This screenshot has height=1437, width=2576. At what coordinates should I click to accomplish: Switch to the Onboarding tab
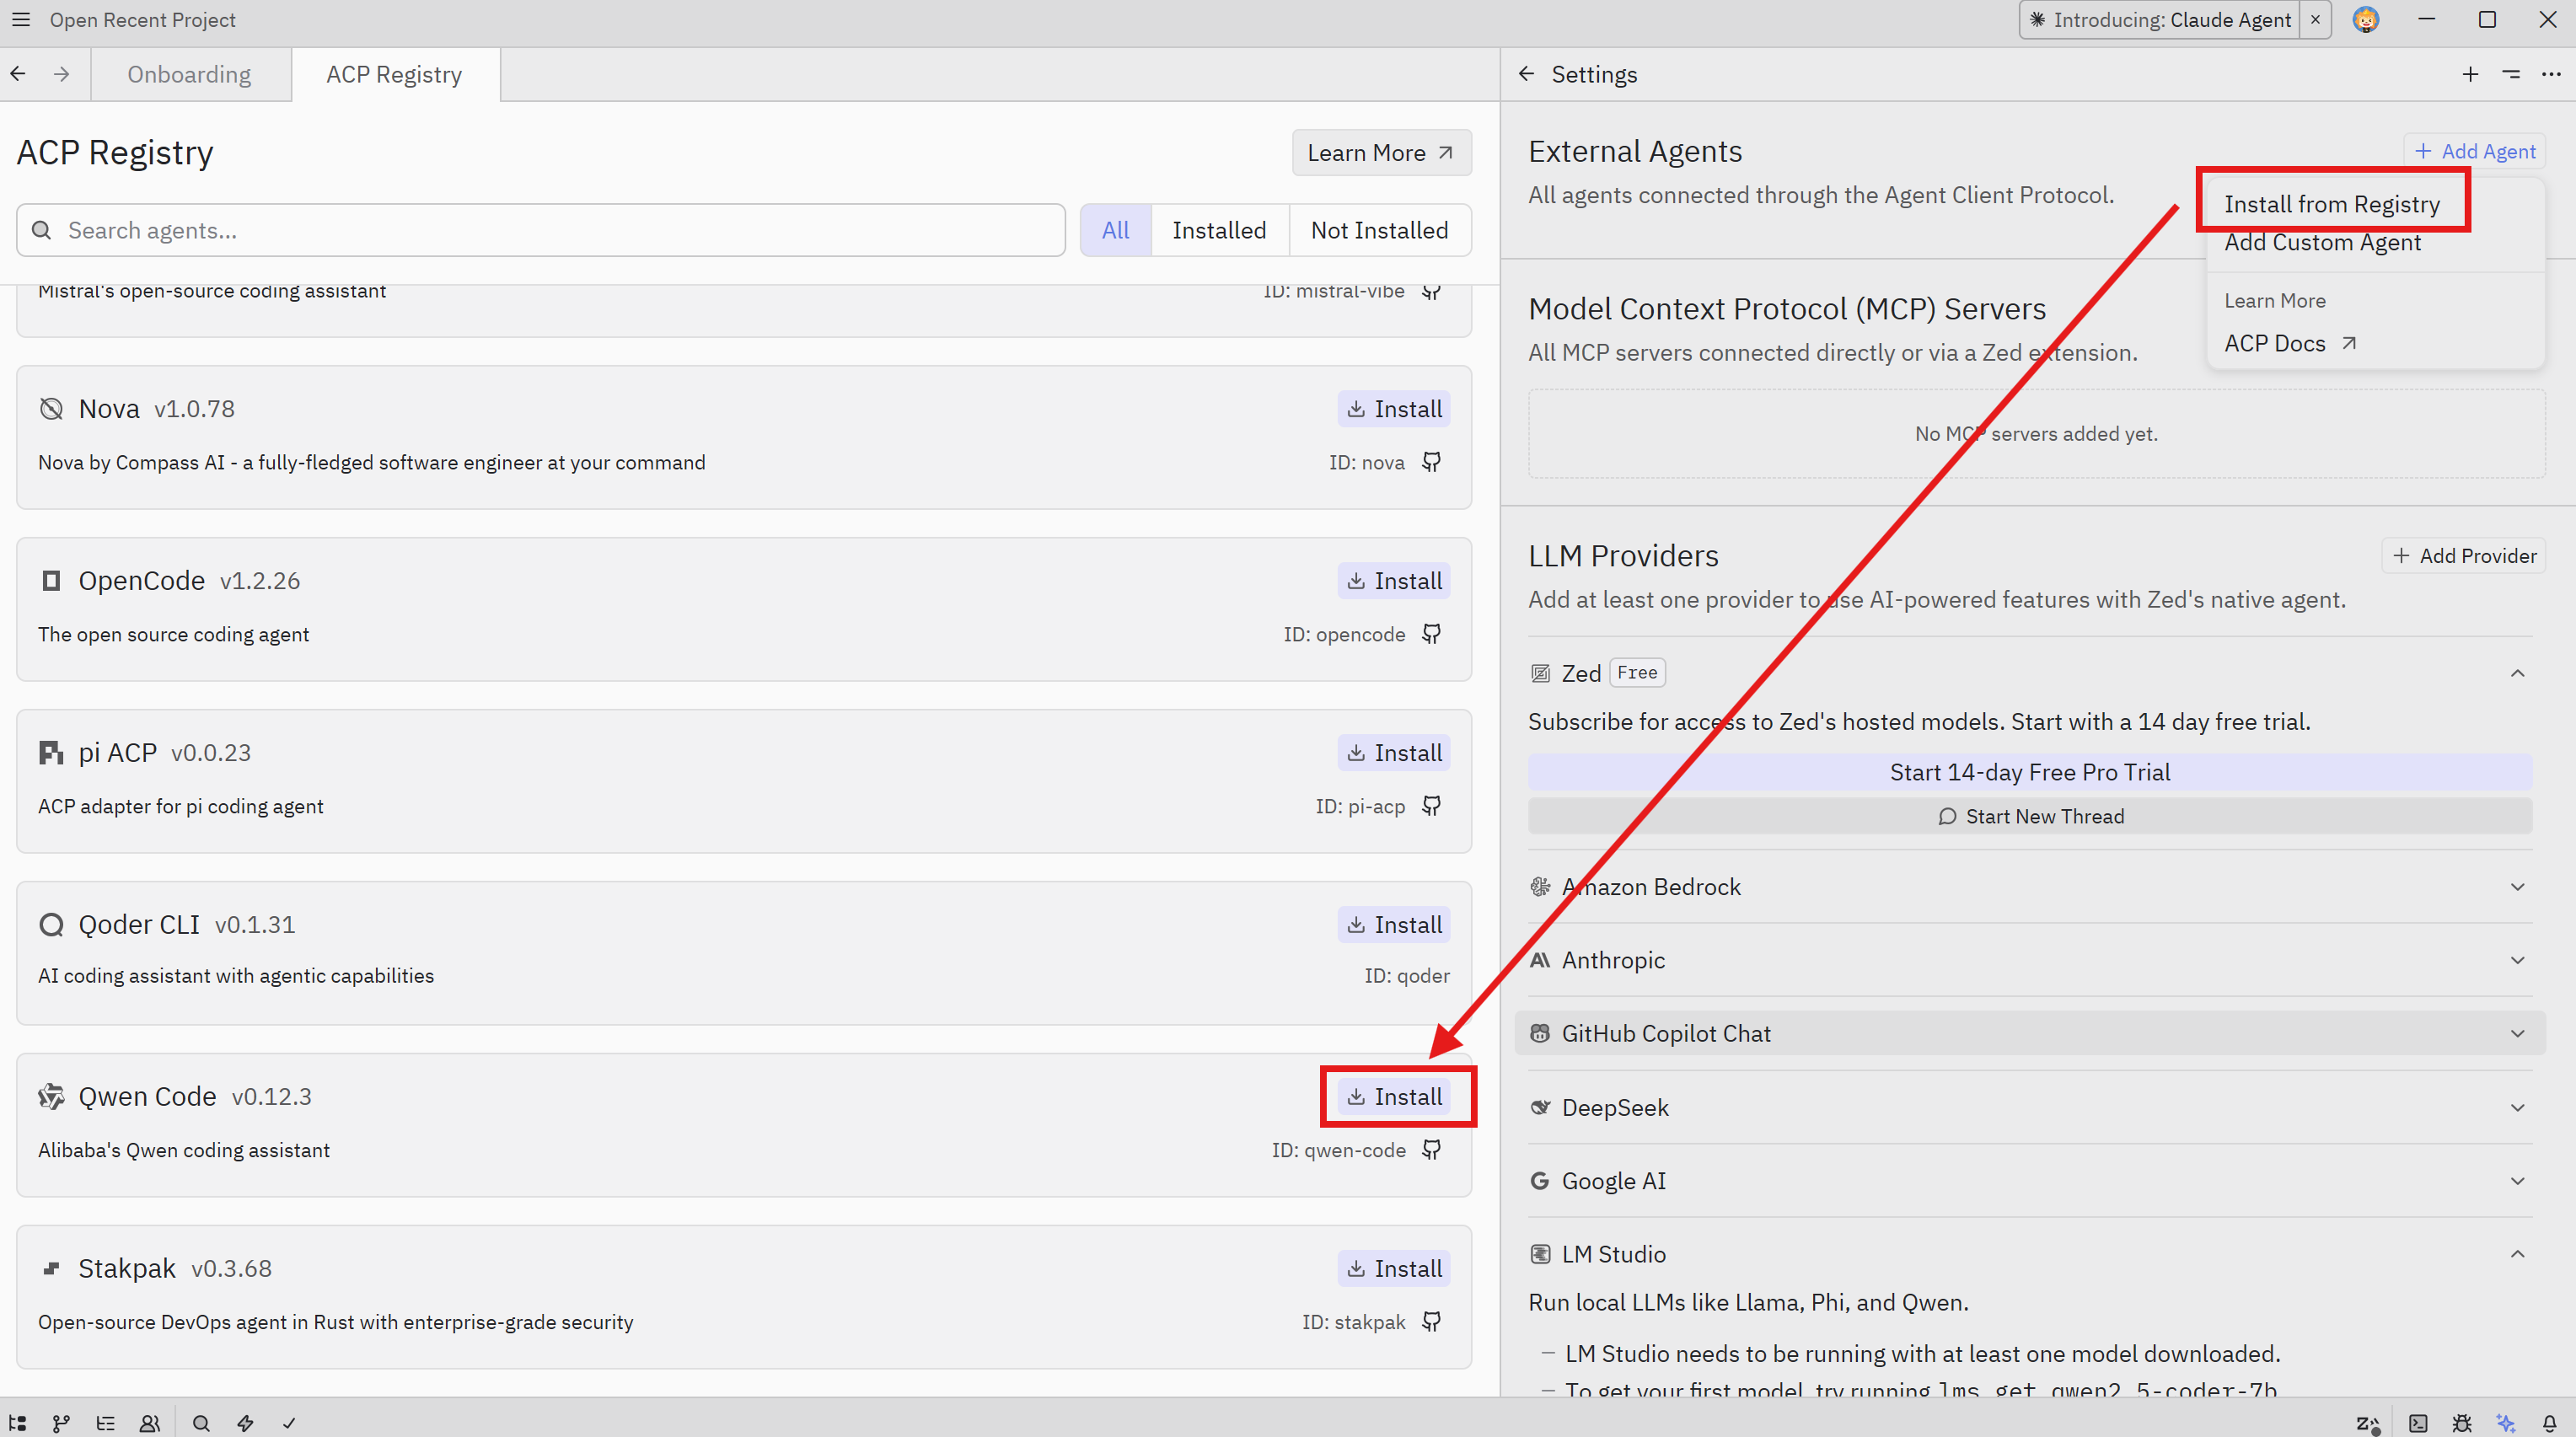pyautogui.click(x=189, y=74)
